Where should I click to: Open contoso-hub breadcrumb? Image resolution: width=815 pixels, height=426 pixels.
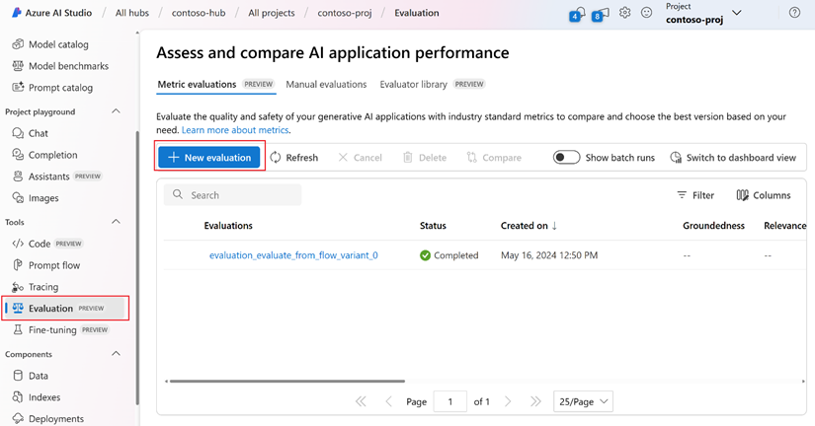(x=199, y=13)
